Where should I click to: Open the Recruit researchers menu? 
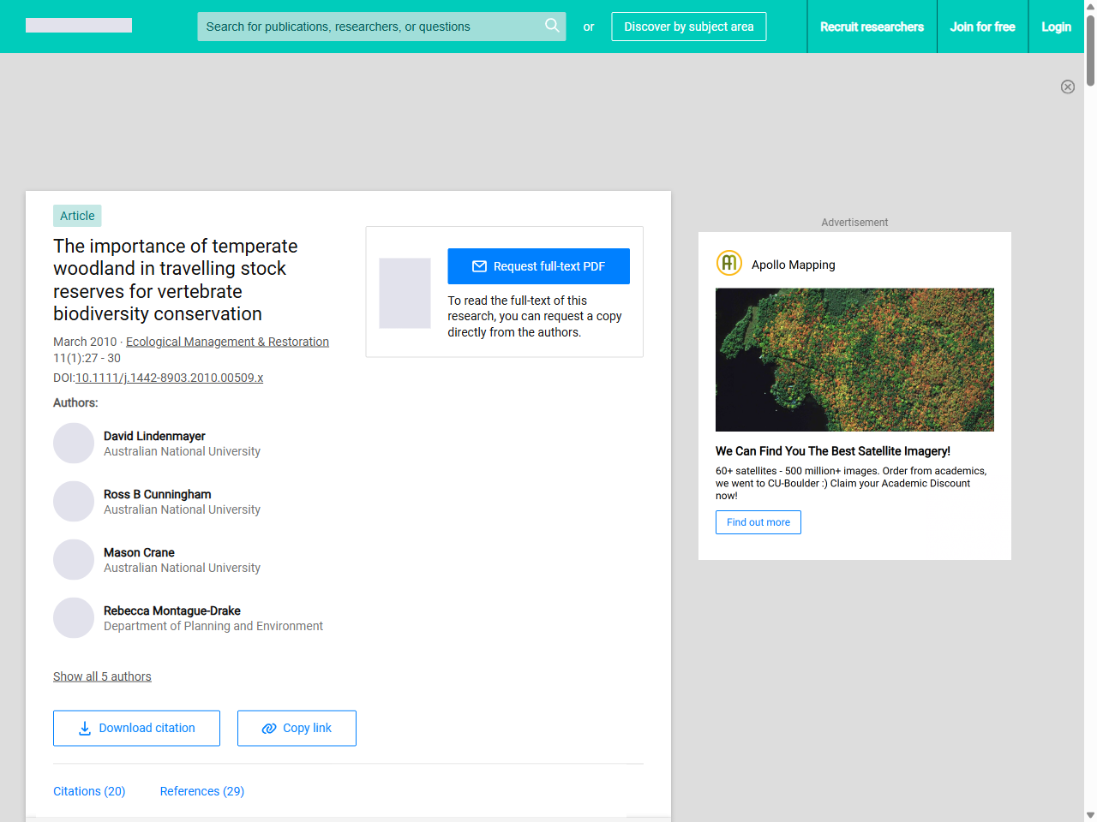pos(872,27)
